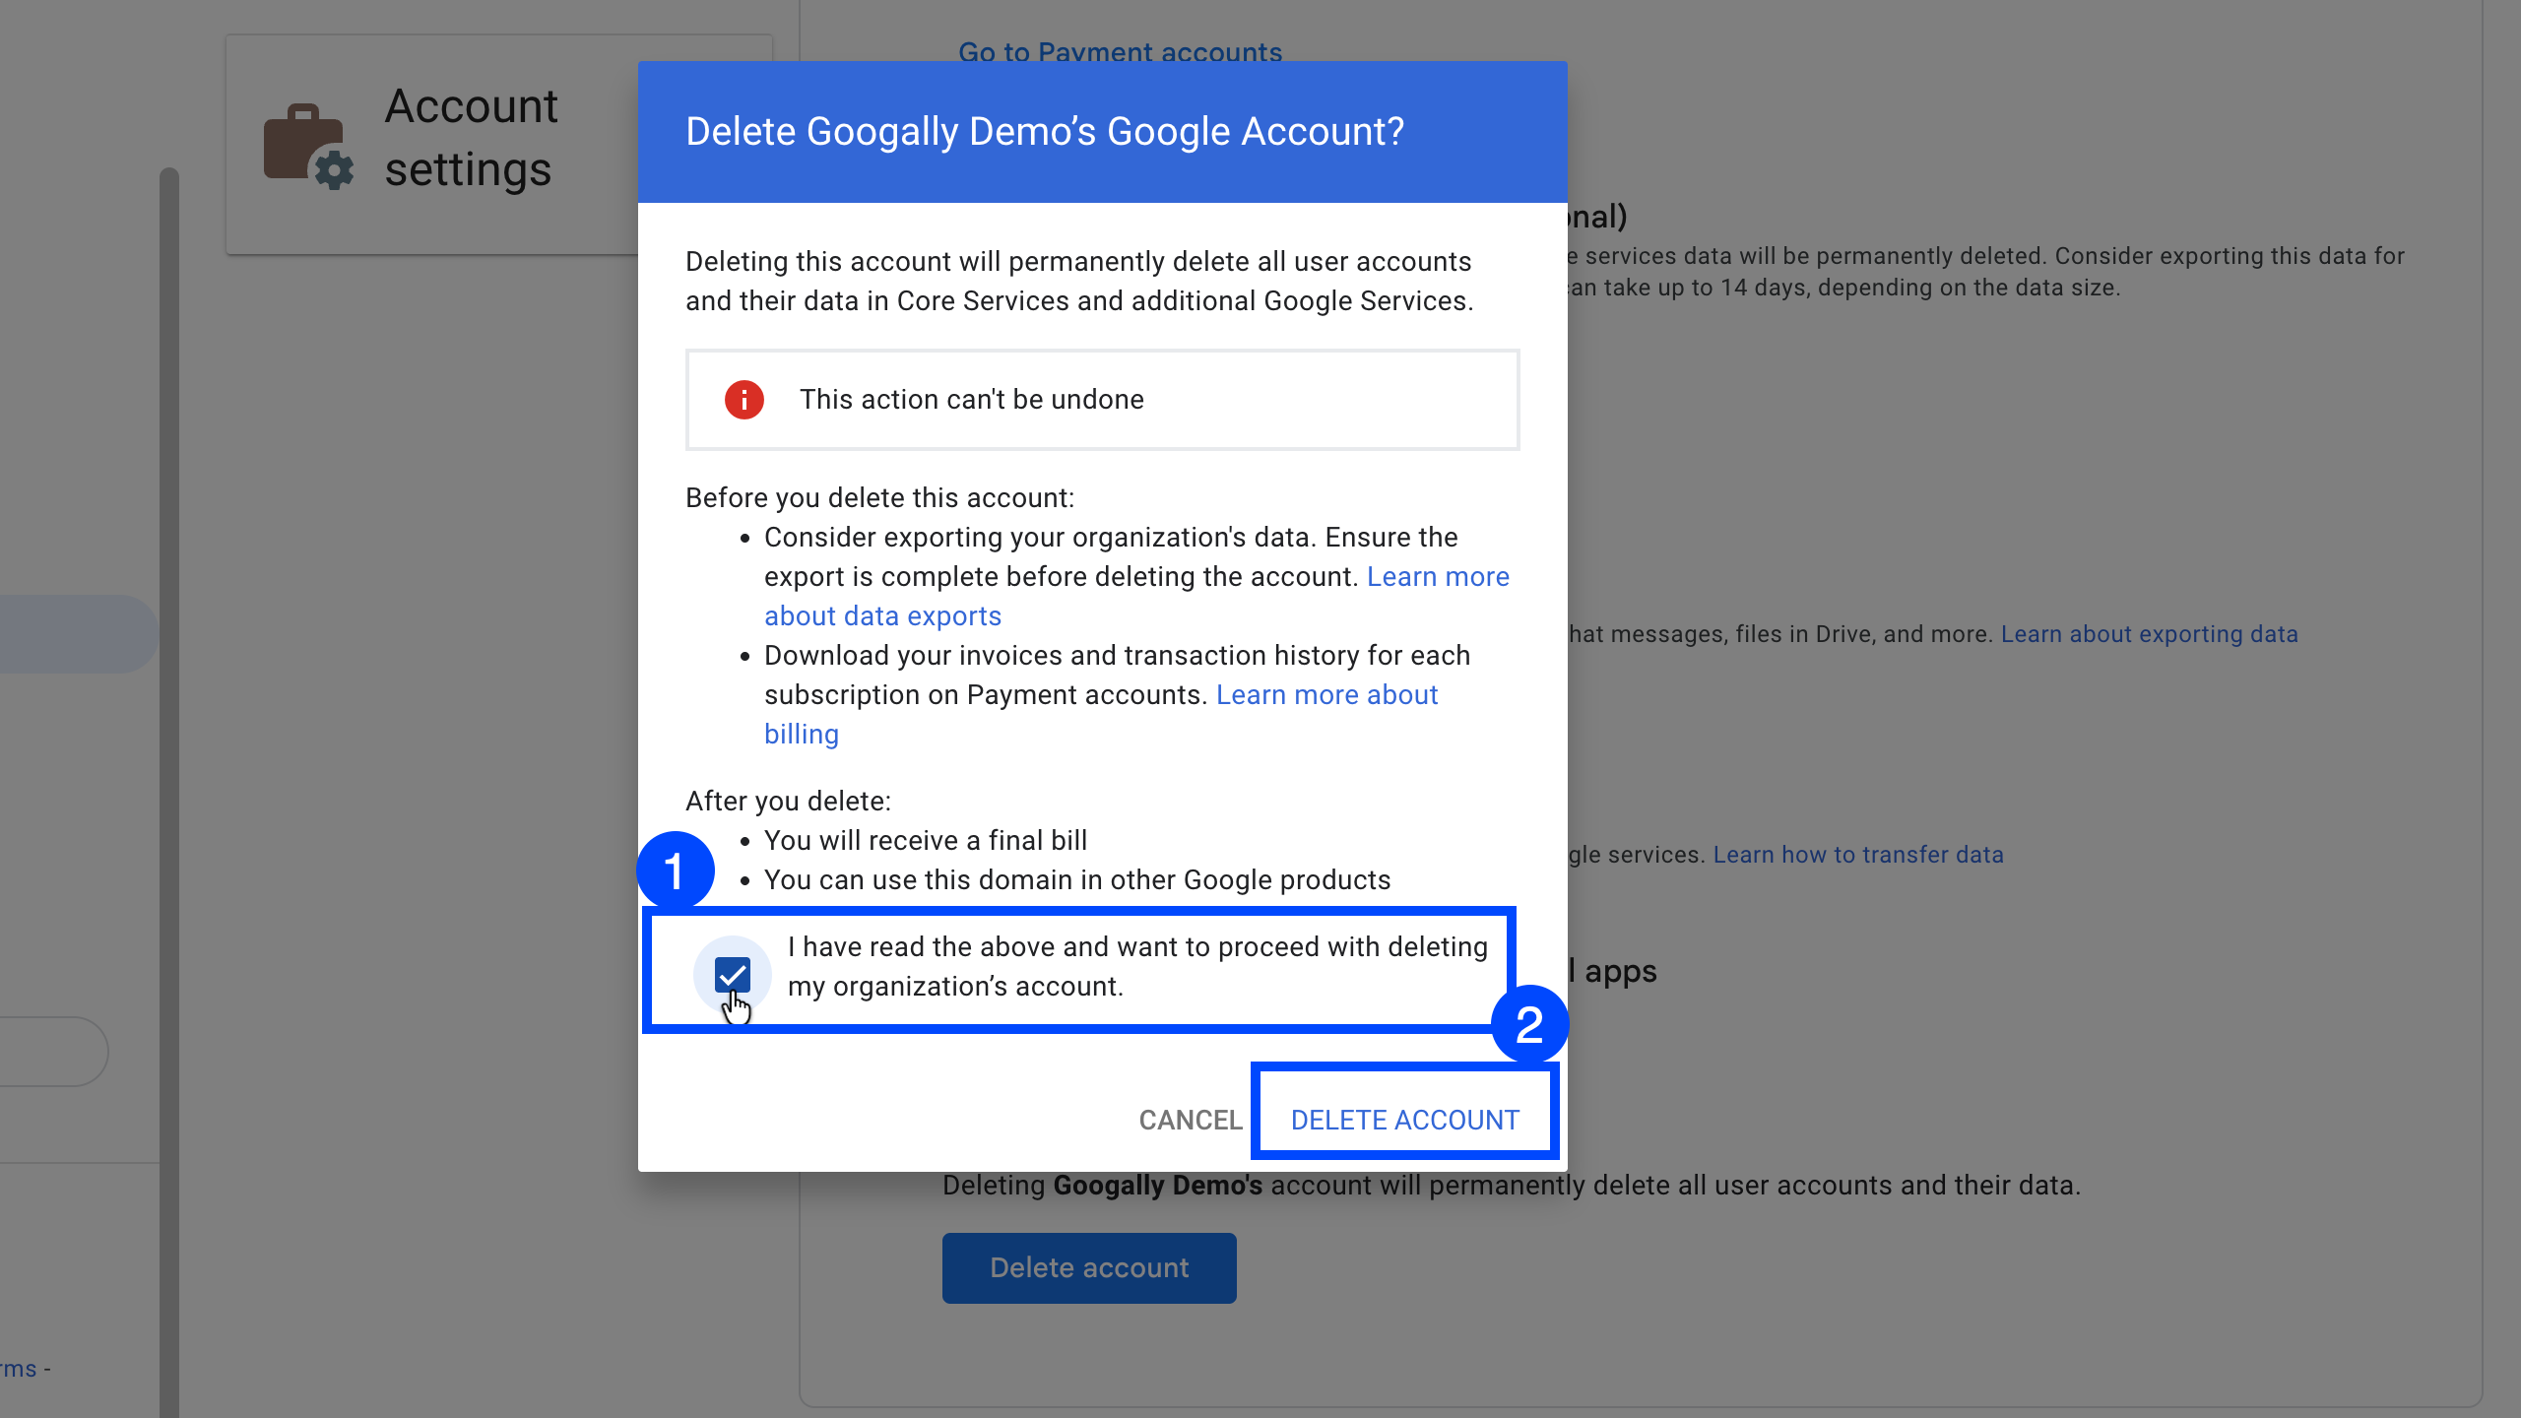Uncheck the proceed with deleting checkbox
This screenshot has width=2521, height=1418.
coord(733,975)
